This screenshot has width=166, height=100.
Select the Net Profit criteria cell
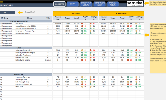[30, 24]
